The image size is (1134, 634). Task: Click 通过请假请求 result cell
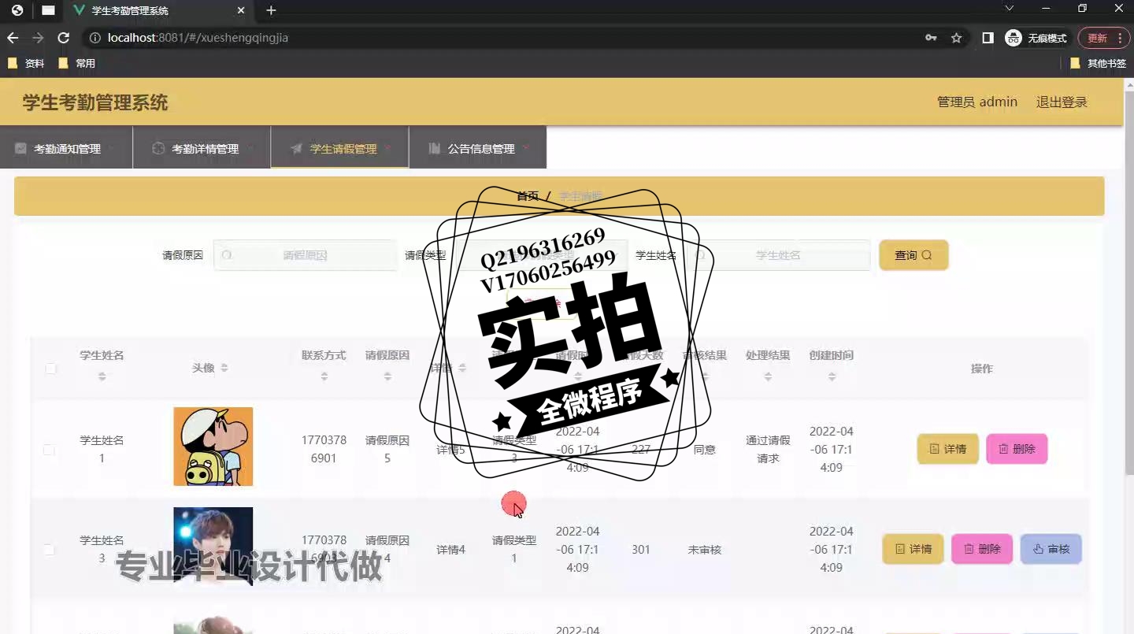point(768,450)
